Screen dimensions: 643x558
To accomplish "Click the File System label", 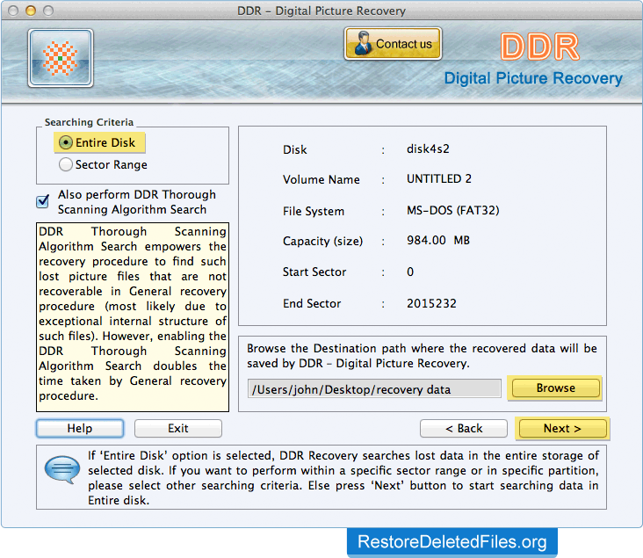I will [314, 211].
